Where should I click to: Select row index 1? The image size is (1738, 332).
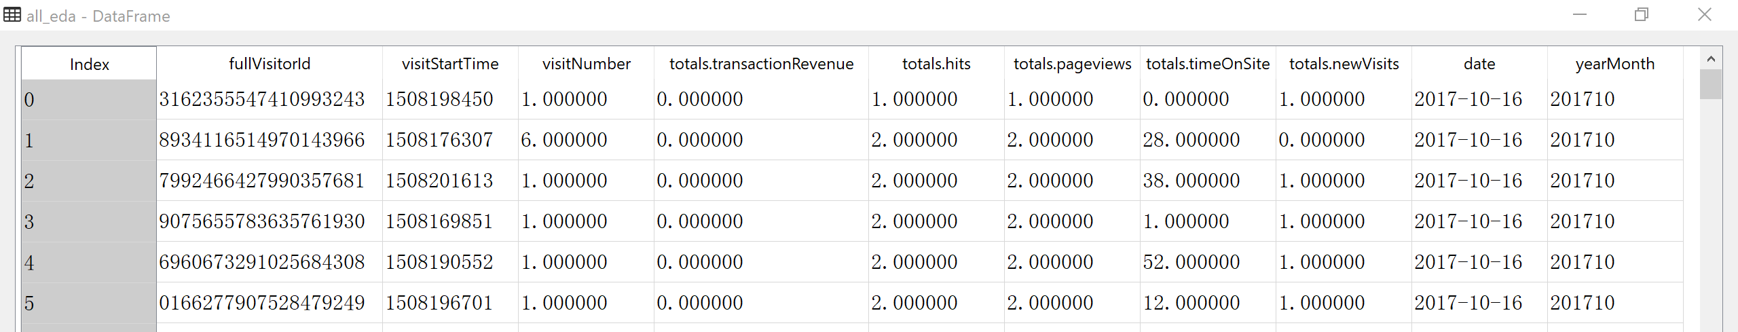89,140
